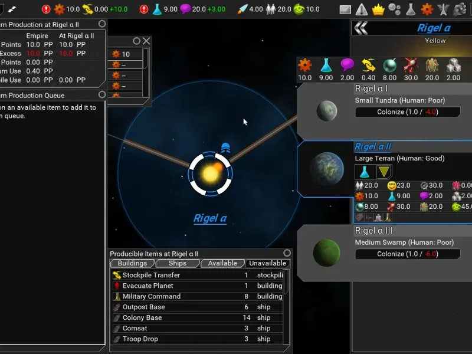Click the purple influence bubble showing 20.0
The image size is (472, 354).
pos(185,9)
